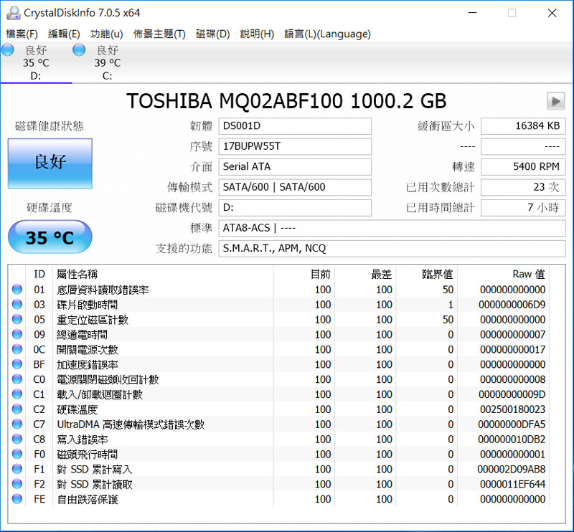574x532 pixels.
Task: Click the status orb for attribute C0
Action: (x=17, y=379)
